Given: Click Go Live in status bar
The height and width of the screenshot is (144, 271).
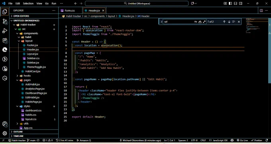Looking at the screenshot, I should pyautogui.click(x=242, y=140).
